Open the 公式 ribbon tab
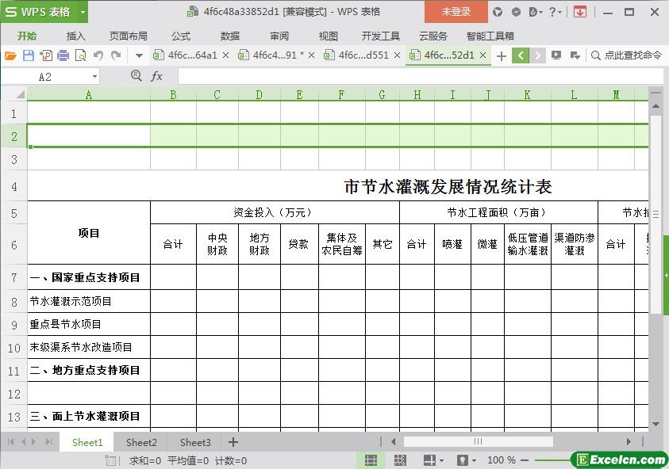The height and width of the screenshot is (469, 669). [181, 36]
